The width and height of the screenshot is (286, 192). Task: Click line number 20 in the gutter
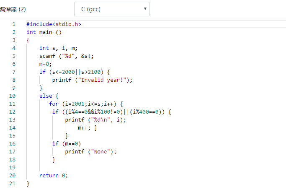click(12, 176)
